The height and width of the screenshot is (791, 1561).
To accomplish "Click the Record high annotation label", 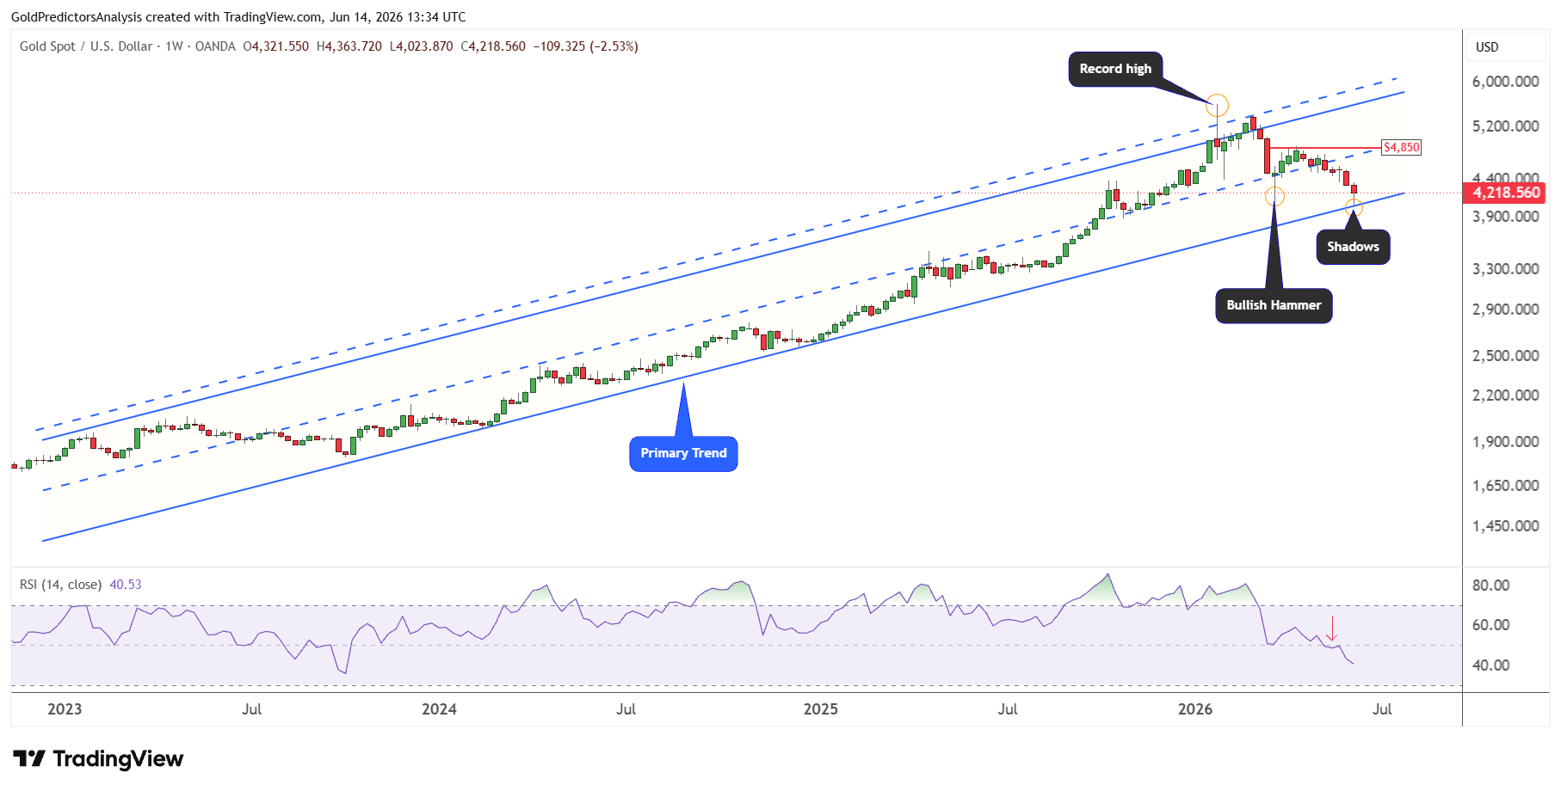I will pyautogui.click(x=1115, y=69).
